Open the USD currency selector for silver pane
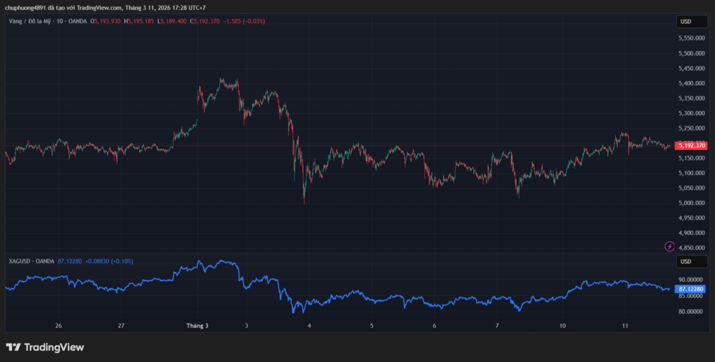Screen dimensions: 715x362 tap(686, 262)
